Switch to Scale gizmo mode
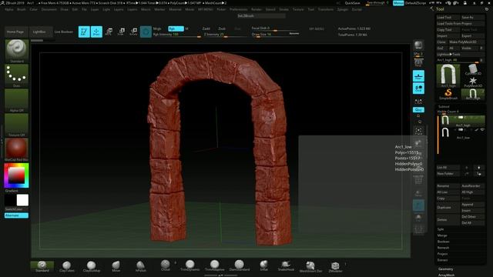 click(x=121, y=32)
